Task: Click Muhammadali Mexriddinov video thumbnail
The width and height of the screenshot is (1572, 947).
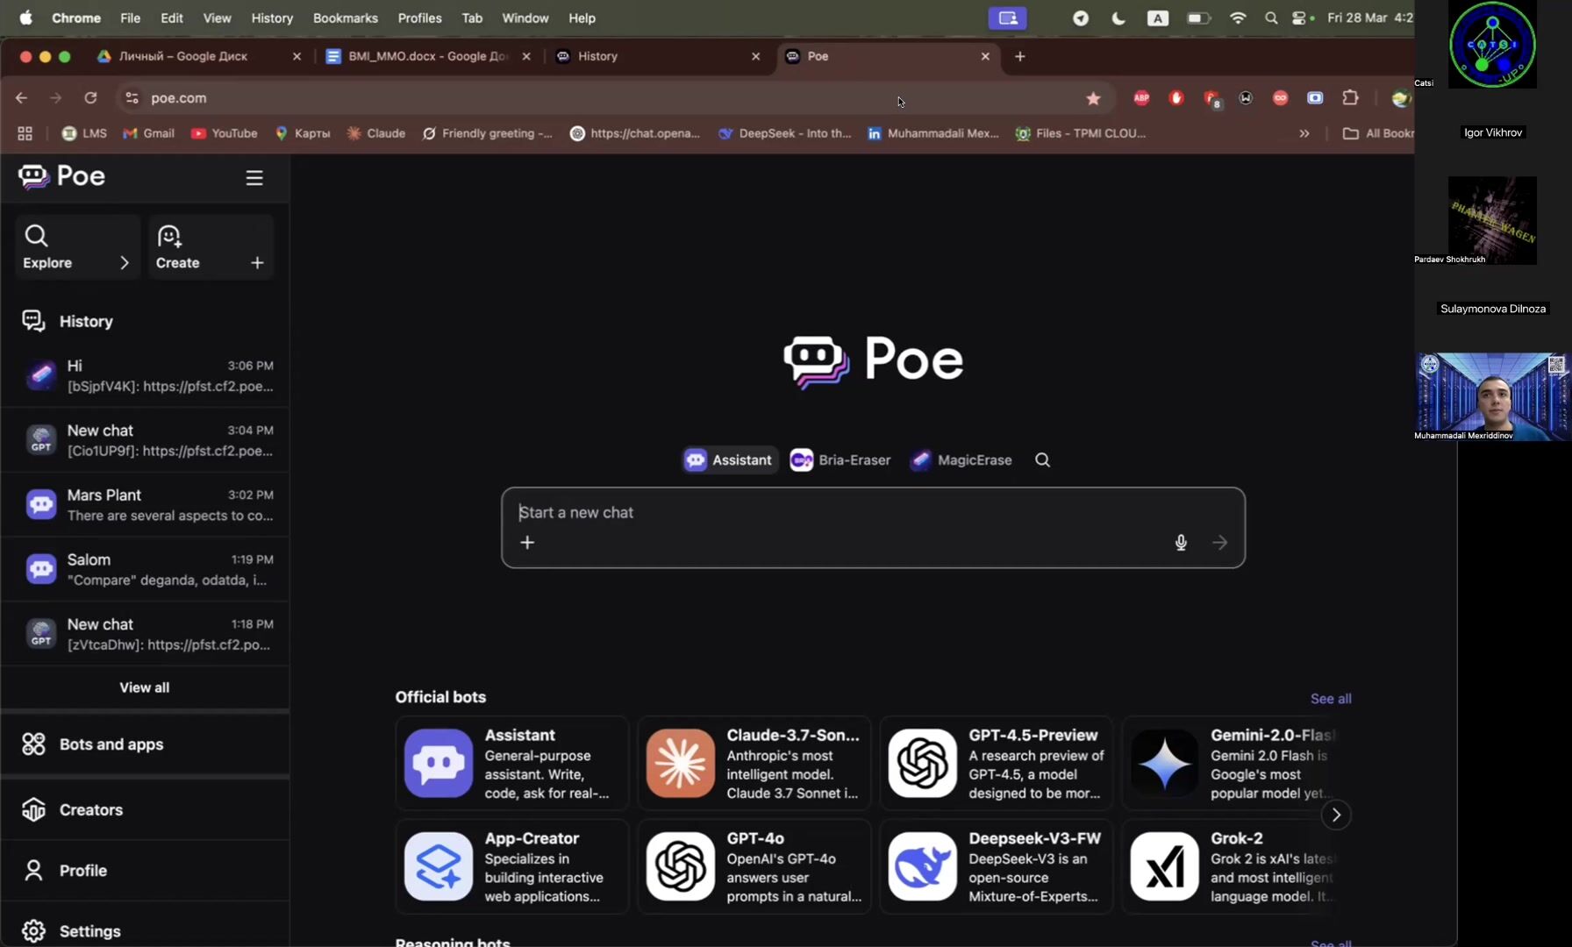Action: [x=1493, y=396]
